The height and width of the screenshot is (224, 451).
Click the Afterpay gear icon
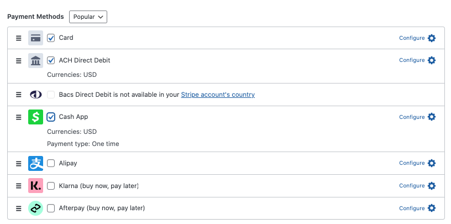(x=432, y=209)
